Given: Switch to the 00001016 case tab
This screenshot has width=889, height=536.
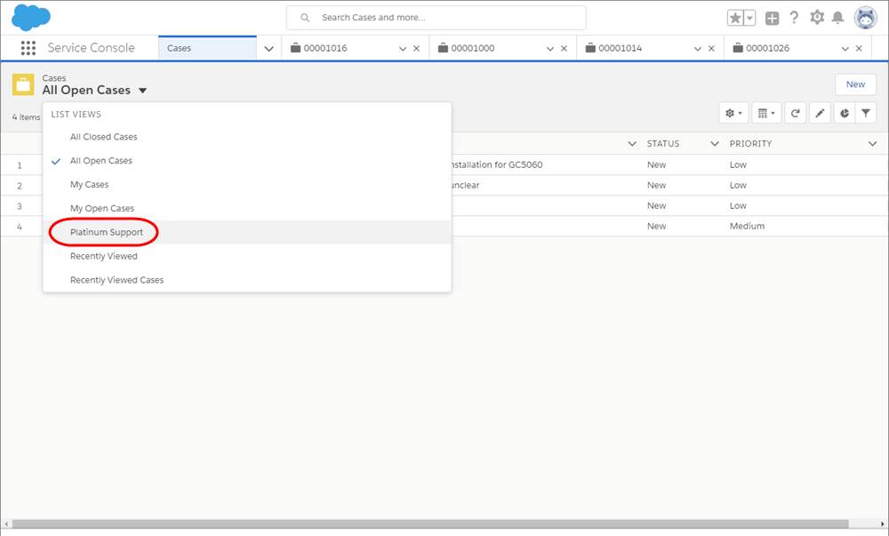Looking at the screenshot, I should tap(325, 48).
